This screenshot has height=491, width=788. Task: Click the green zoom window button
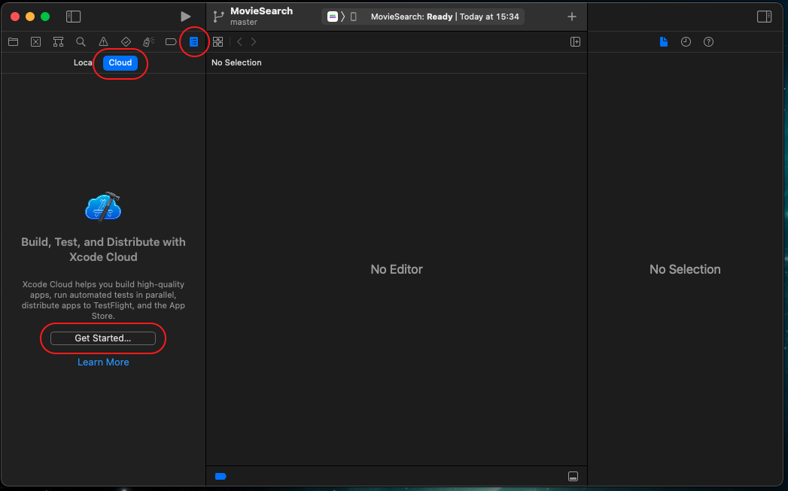click(x=45, y=17)
